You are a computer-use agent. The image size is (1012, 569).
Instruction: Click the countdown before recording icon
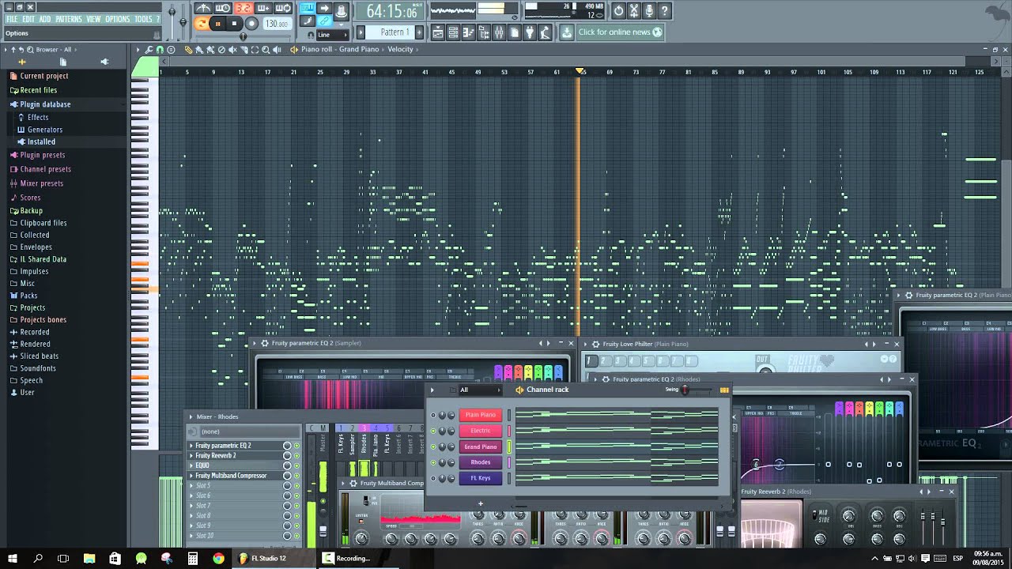click(244, 9)
